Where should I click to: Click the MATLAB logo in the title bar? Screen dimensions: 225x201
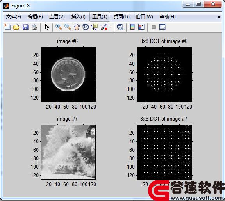click(x=6, y=6)
